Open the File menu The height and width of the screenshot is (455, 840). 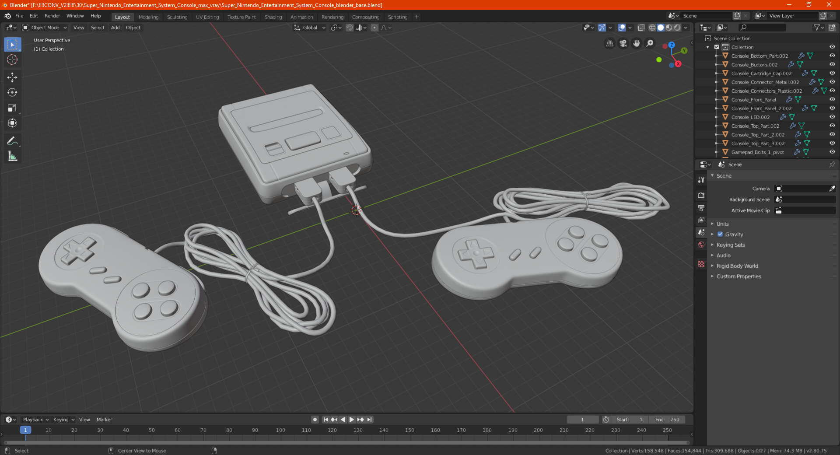(19, 16)
